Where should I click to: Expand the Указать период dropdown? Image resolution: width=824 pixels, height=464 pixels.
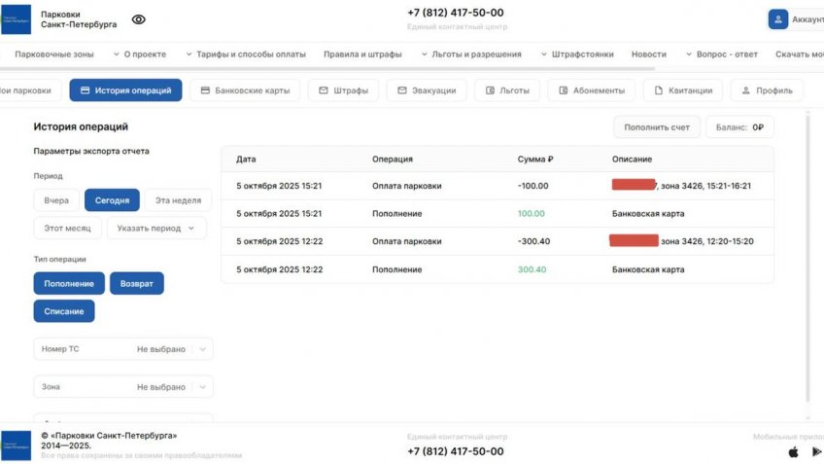tap(155, 229)
